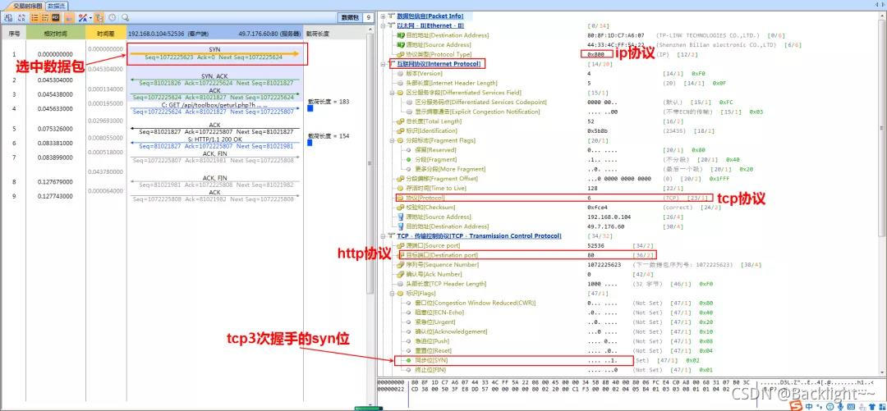
Task: Click the 保留 Reserved flag bit icon
Action: pos(410,150)
